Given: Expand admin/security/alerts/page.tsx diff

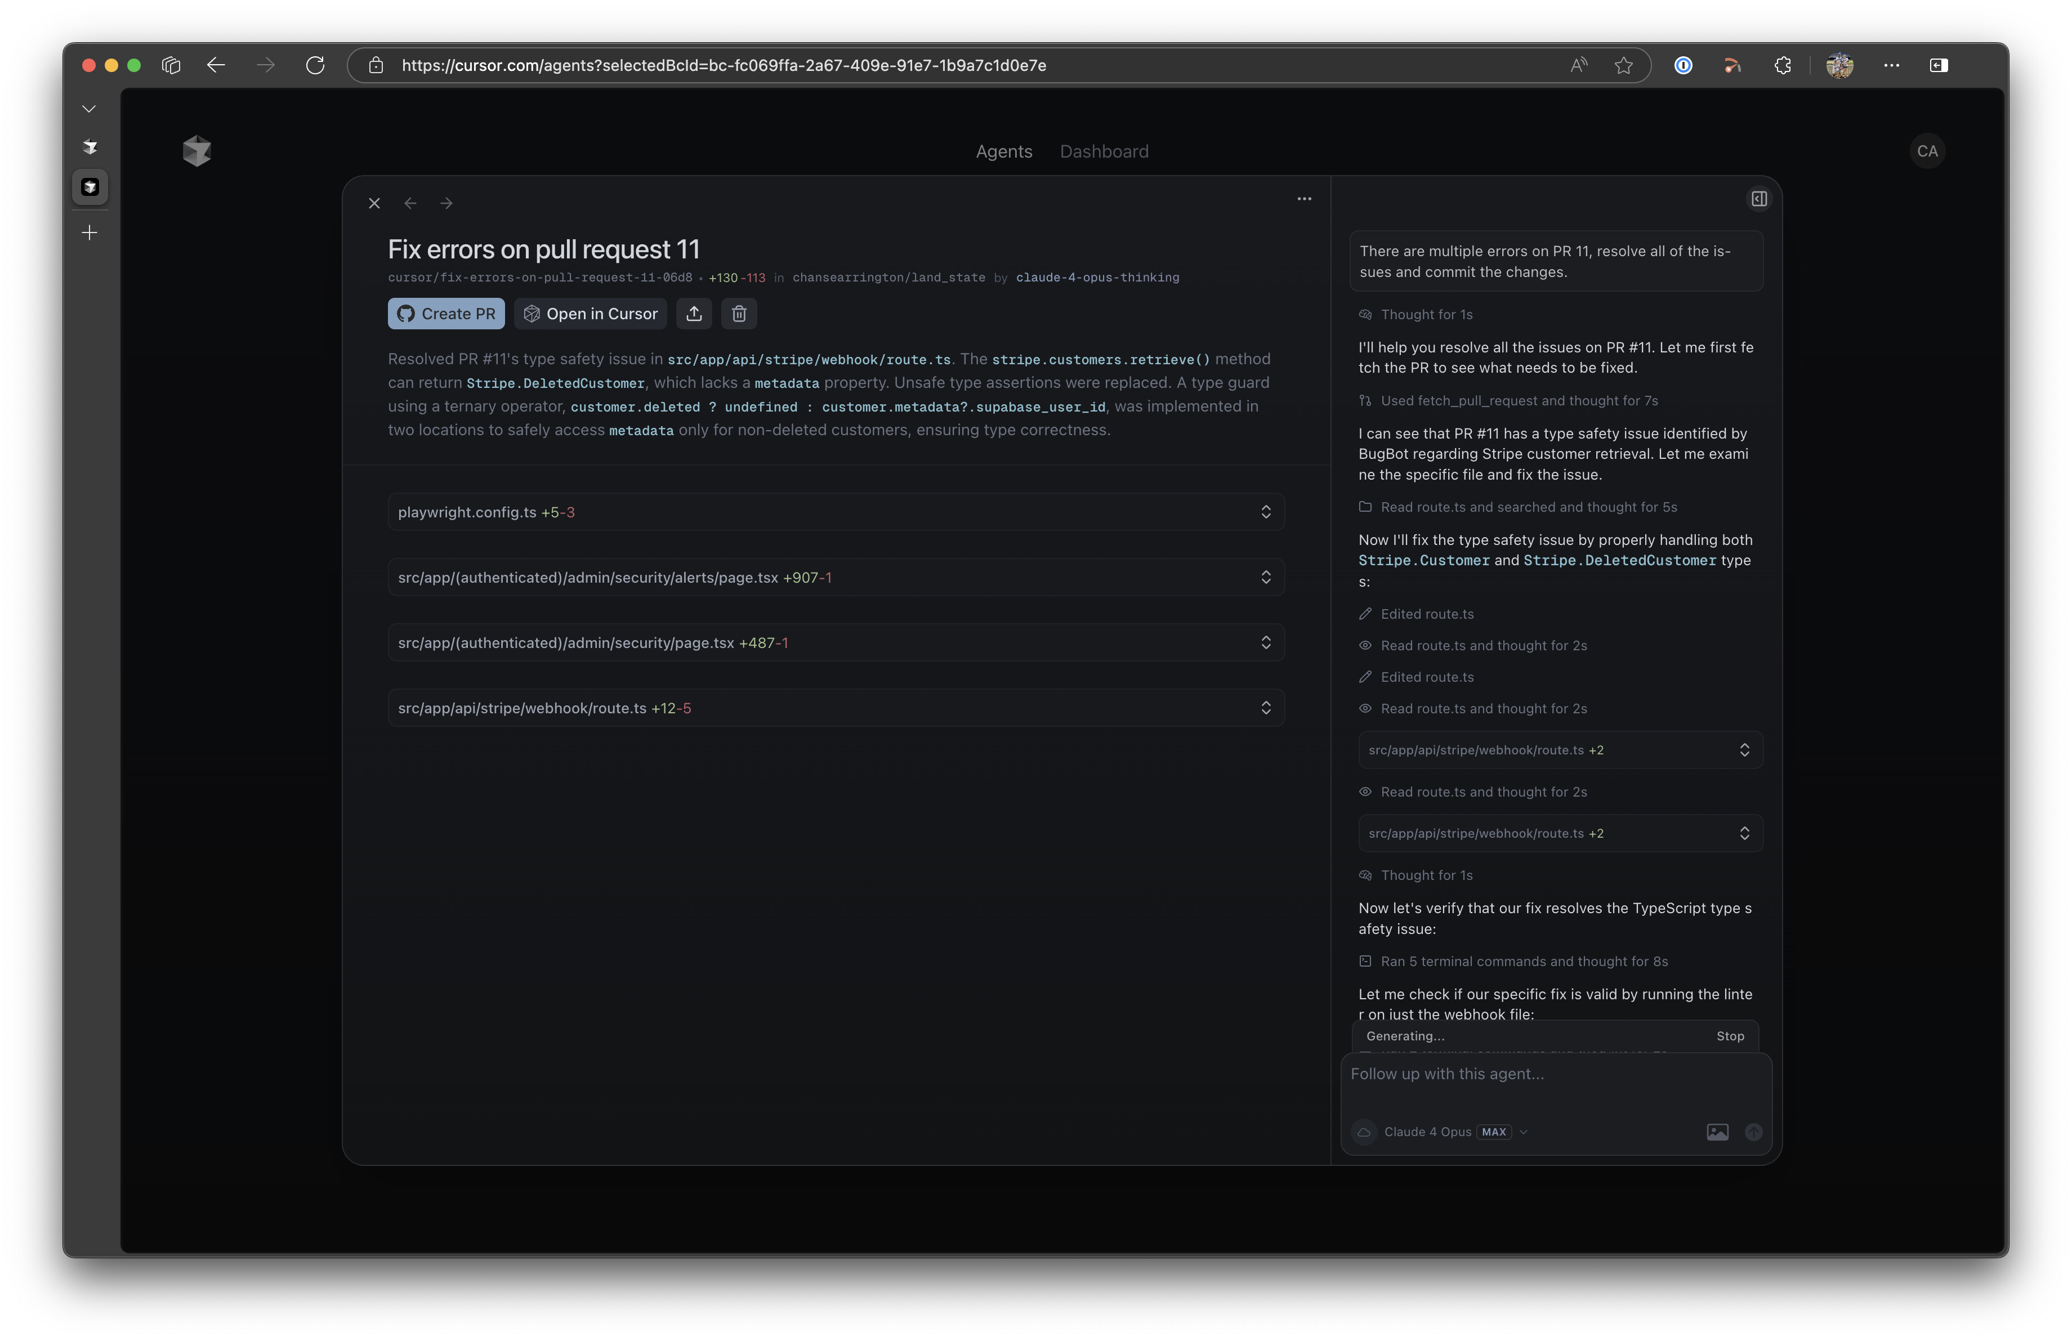Looking at the screenshot, I should pyautogui.click(x=836, y=578).
